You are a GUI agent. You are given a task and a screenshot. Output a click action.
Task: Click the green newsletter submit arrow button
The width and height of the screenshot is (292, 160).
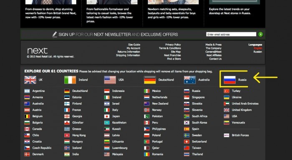(261, 34)
